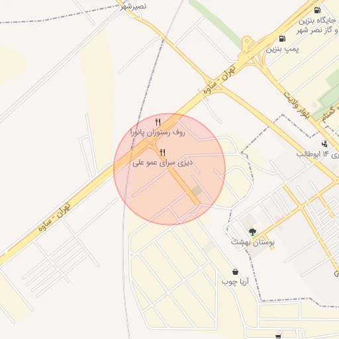Viewport: 339px width, 339px height.
Task: Open the دیزی سرای عمو علی label
Action: [163, 163]
